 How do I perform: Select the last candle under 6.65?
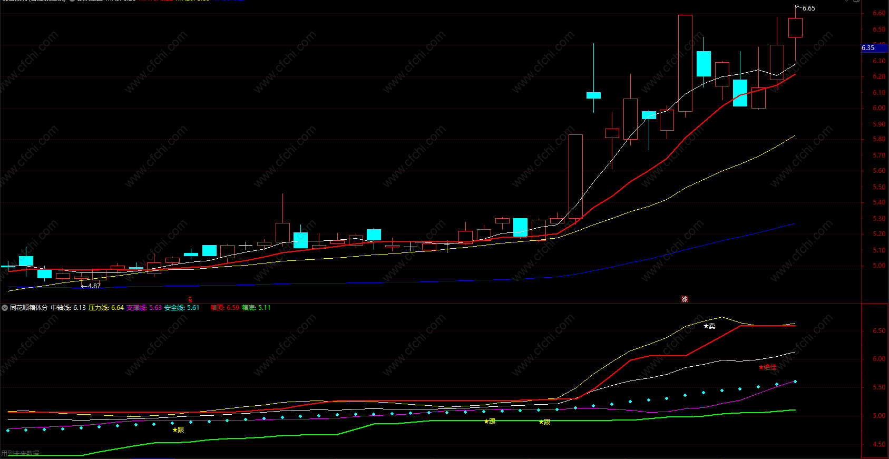(795, 28)
